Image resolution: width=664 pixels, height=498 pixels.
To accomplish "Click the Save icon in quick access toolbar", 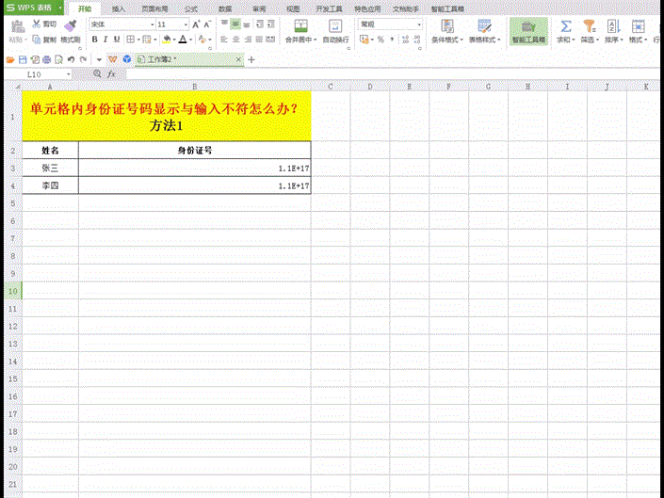I will point(23,58).
